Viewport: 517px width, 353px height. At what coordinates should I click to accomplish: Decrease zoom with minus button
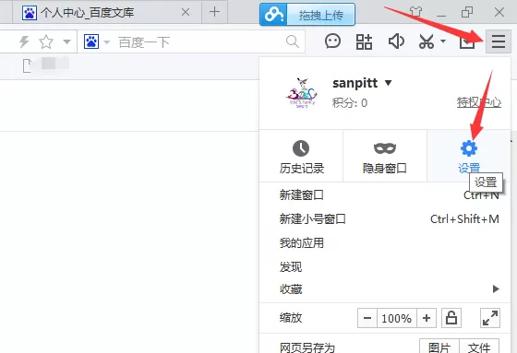[x=367, y=318]
